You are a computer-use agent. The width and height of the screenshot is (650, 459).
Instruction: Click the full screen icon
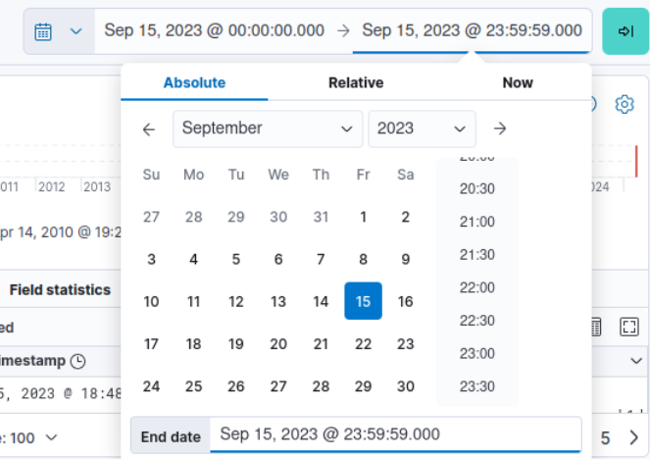(629, 327)
